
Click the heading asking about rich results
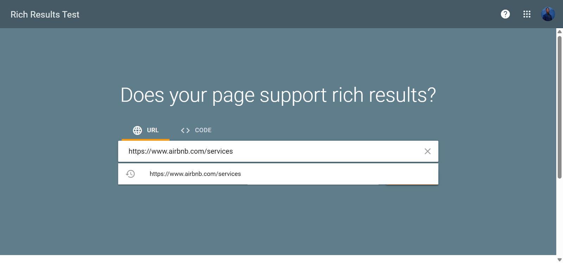coord(278,95)
